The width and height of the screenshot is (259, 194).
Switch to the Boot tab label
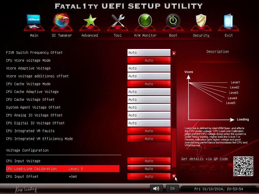[x=173, y=35]
